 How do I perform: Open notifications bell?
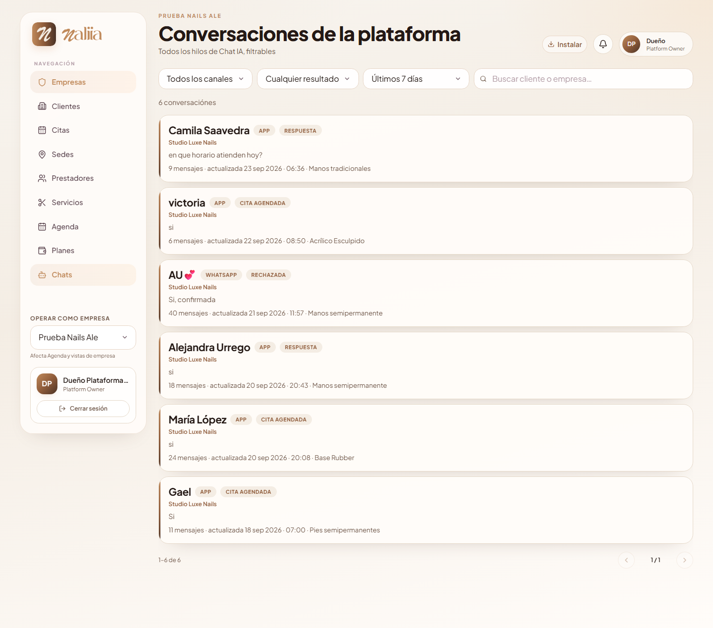[x=603, y=44]
